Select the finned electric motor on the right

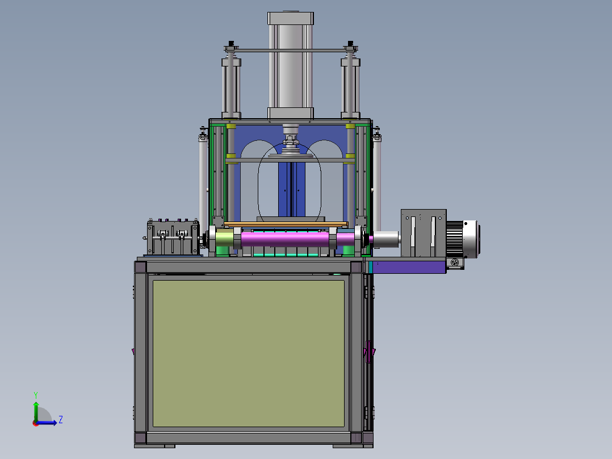[463, 240]
